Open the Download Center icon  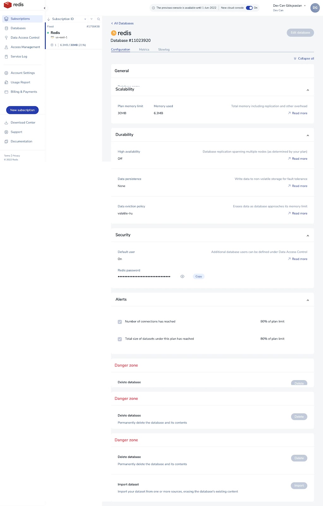point(6,123)
